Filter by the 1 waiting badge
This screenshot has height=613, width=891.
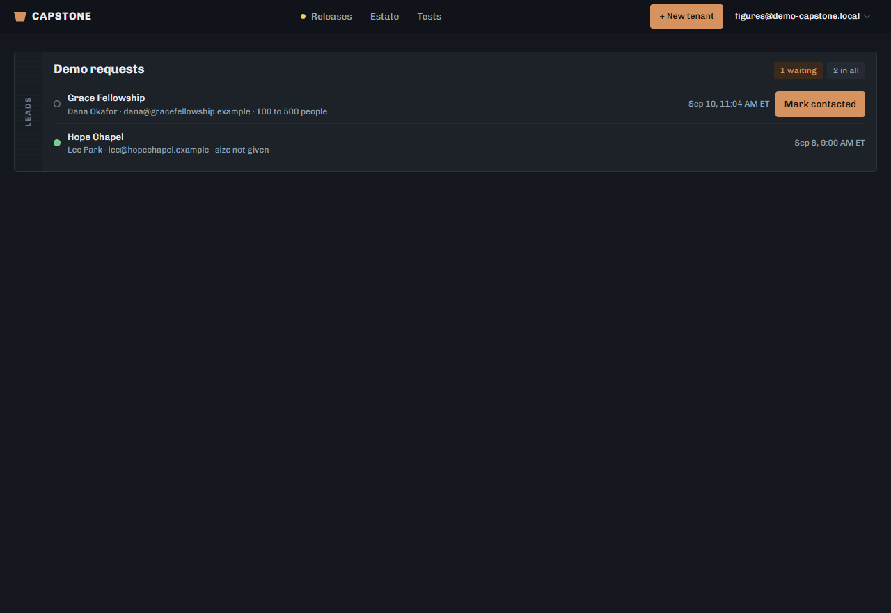pyautogui.click(x=798, y=70)
